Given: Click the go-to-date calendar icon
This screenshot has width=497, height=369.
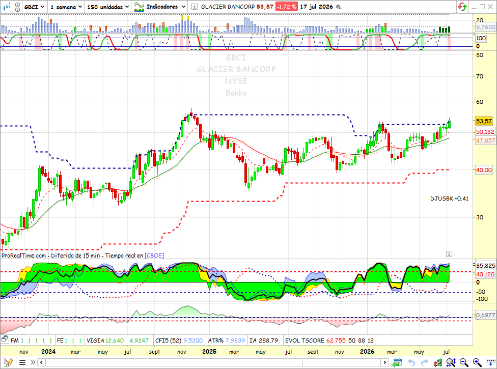Looking at the screenshot, I should (x=397, y=362).
